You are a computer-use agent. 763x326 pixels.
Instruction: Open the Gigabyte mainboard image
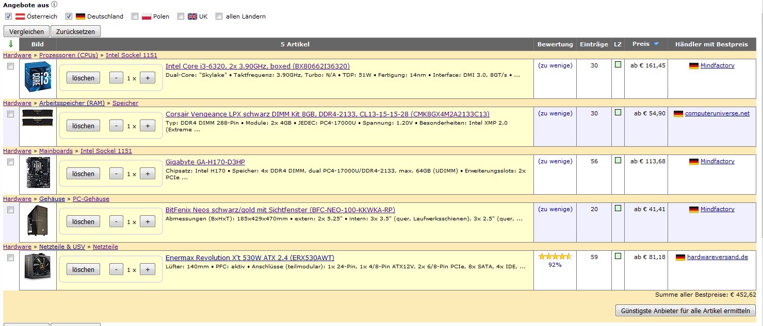[37, 173]
